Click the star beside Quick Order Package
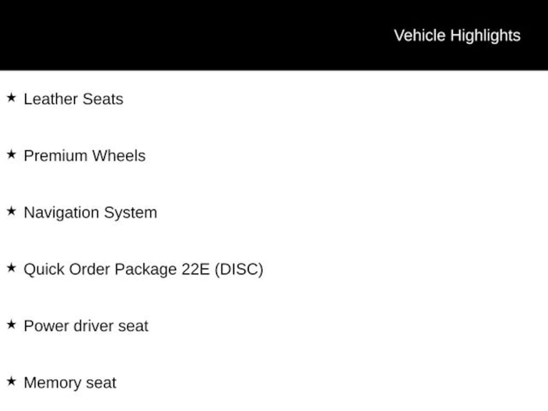Screen dimensions: 548x411 coord(11,268)
